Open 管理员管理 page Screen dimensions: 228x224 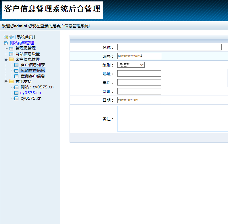tap(26, 48)
